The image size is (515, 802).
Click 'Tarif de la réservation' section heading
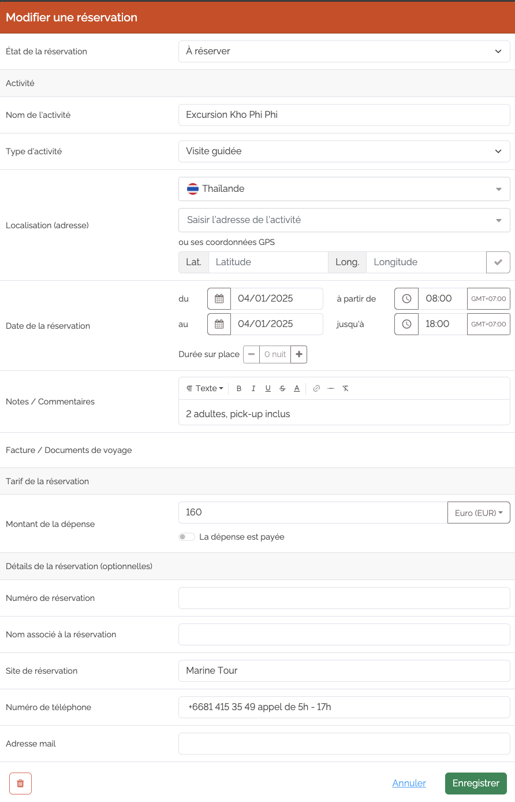click(47, 481)
